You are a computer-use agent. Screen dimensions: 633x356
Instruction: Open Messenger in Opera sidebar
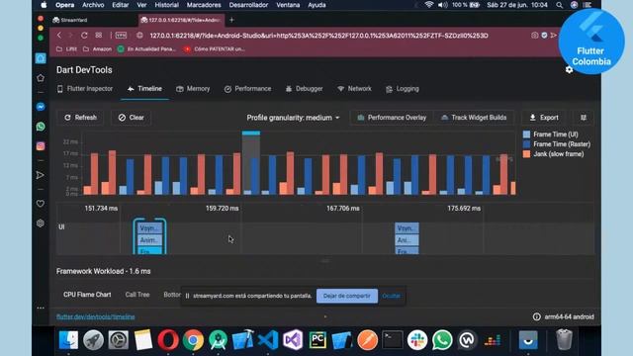[41, 107]
